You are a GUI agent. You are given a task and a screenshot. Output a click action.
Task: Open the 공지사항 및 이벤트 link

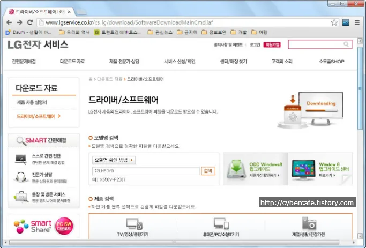pyautogui.click(x=228, y=44)
